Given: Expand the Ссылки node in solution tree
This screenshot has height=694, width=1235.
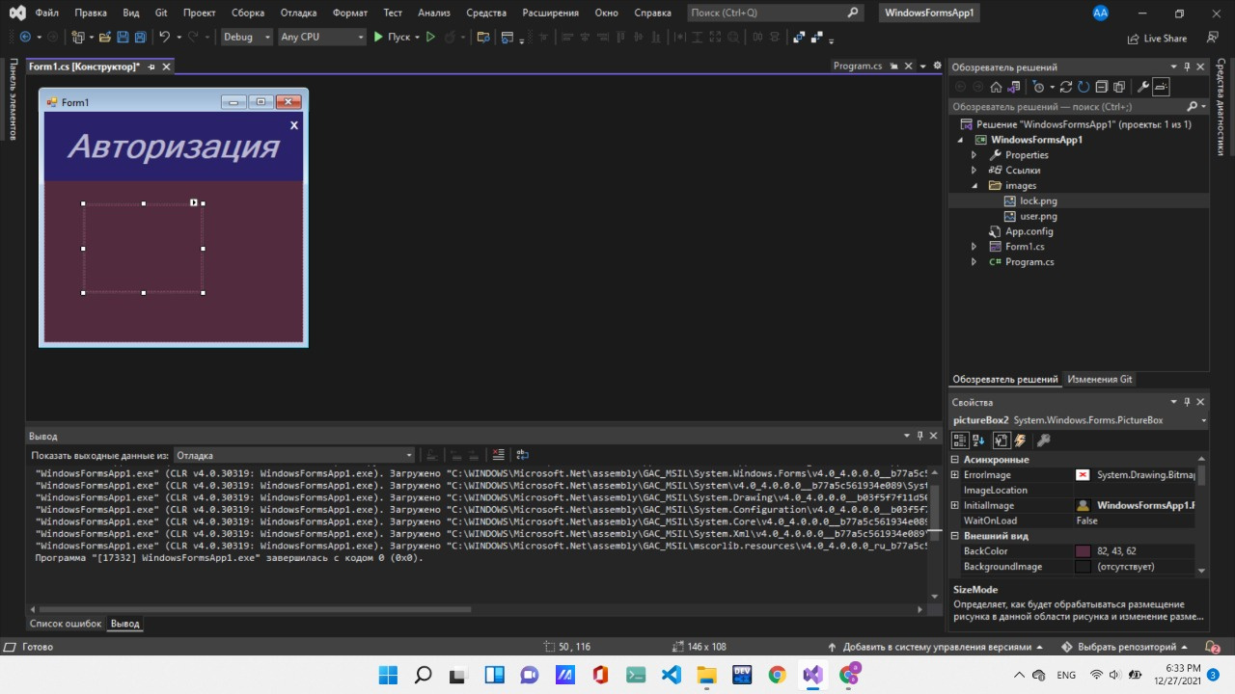Looking at the screenshot, I should pyautogui.click(x=974, y=171).
